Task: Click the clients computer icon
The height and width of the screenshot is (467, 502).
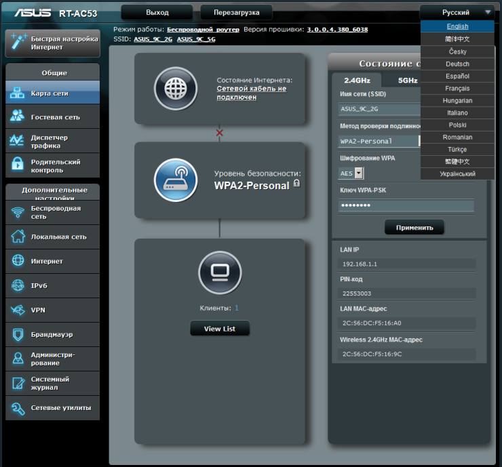Action: pyautogui.click(x=220, y=272)
